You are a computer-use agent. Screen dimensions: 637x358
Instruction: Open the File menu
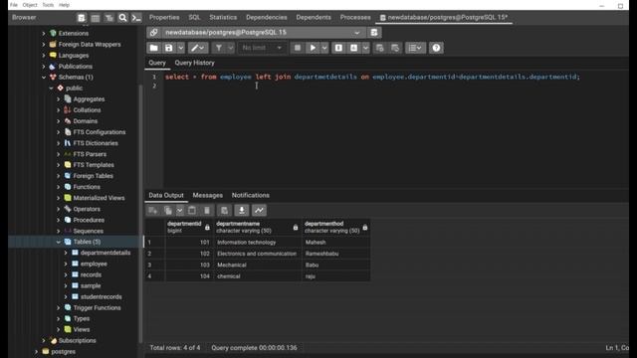pyautogui.click(x=13, y=5)
